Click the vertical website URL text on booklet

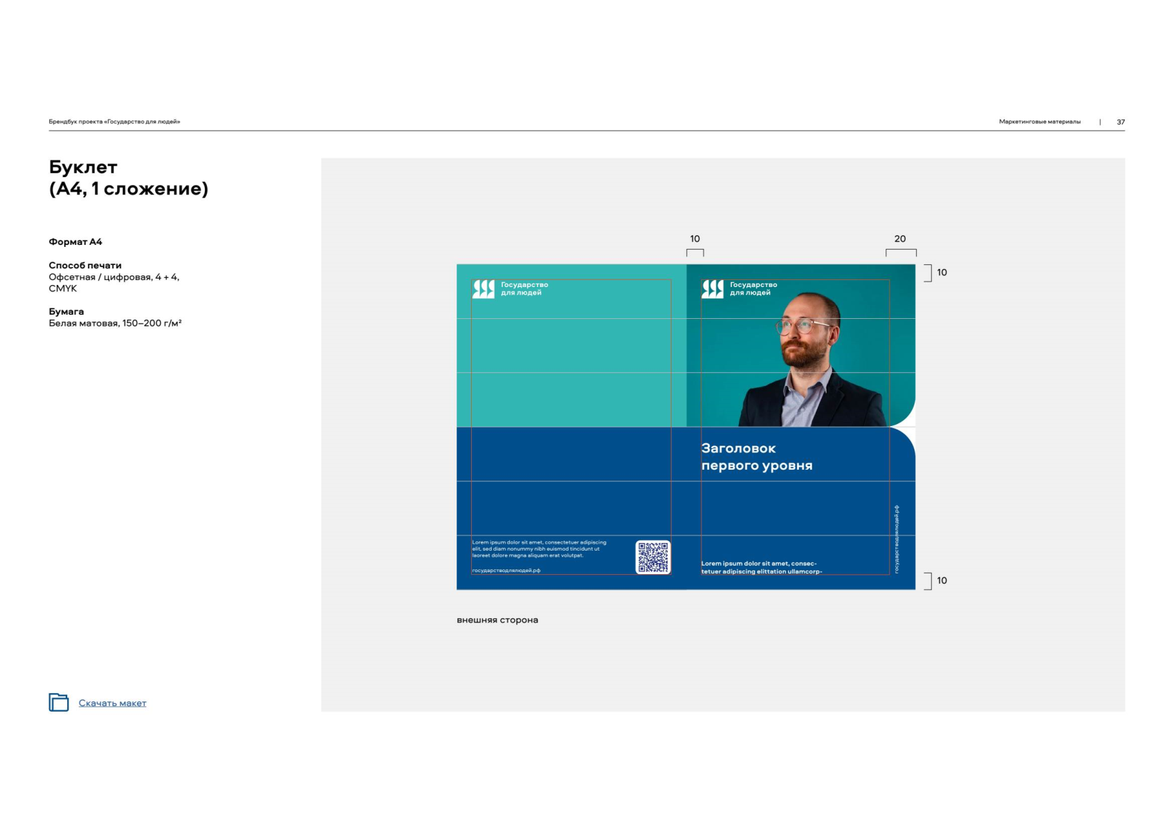(x=897, y=539)
